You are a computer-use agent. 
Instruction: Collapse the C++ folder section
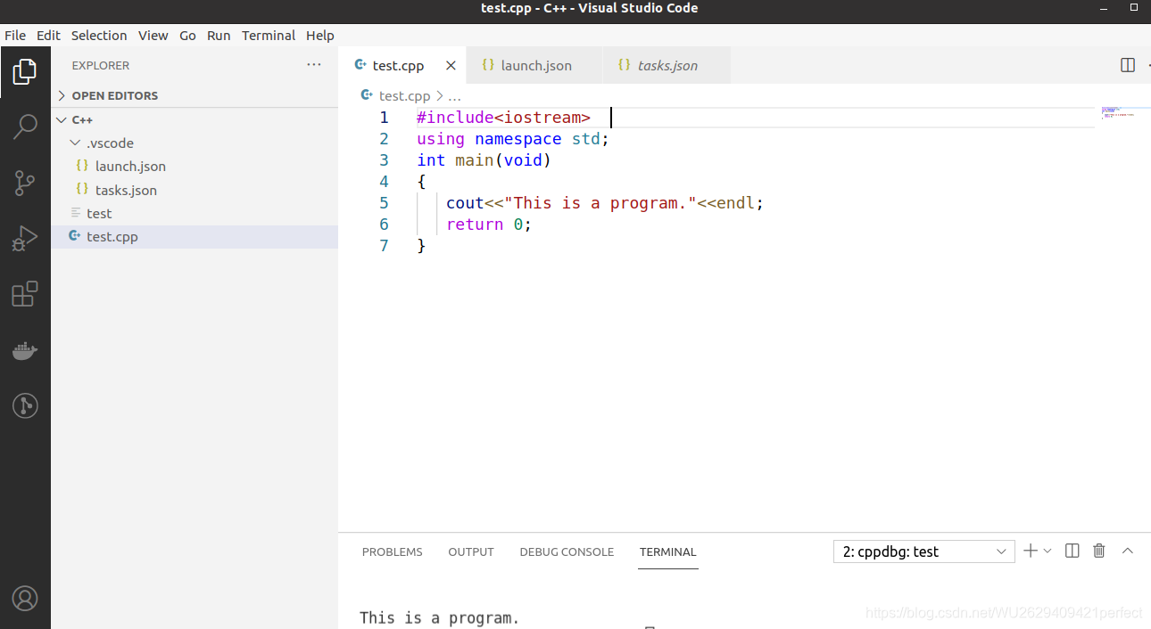pyautogui.click(x=195, y=119)
